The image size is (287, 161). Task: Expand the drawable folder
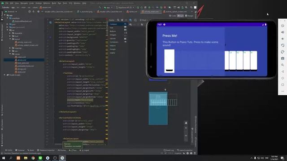pos(10,33)
